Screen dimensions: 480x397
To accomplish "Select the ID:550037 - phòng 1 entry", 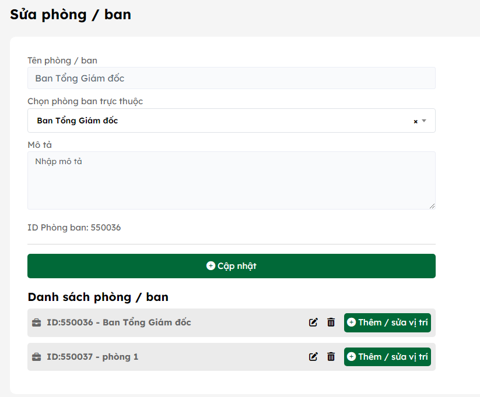I will click(92, 357).
